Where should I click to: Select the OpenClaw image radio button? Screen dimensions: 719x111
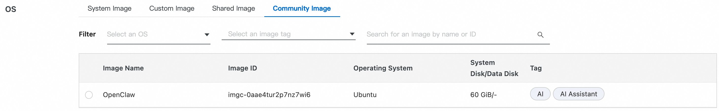(x=89, y=95)
